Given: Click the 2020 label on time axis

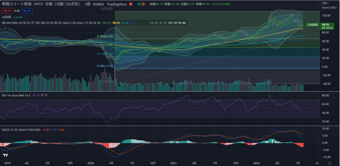Looking at the screenshot, I should [x=90, y=163].
